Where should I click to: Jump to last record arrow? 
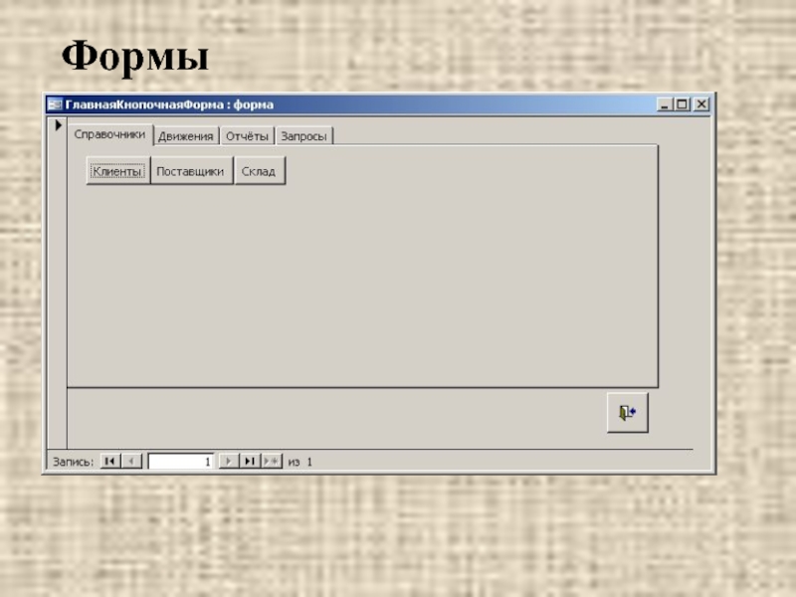tap(250, 461)
